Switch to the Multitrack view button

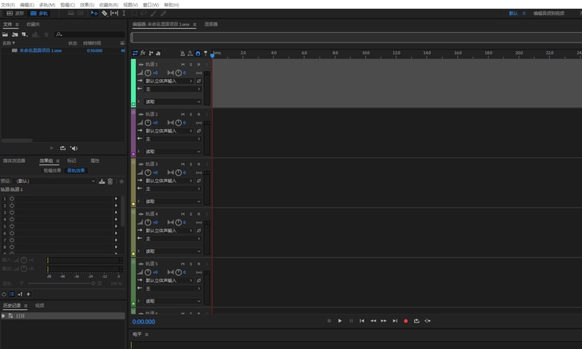[39, 14]
